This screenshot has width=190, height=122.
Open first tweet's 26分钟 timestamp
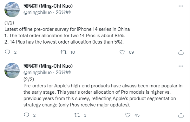(63, 12)
